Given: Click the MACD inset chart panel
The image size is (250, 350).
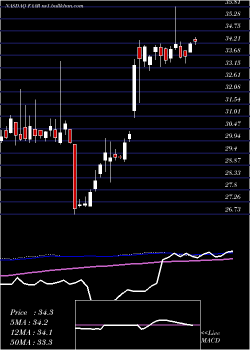Looking at the screenshot, I should [137, 325].
